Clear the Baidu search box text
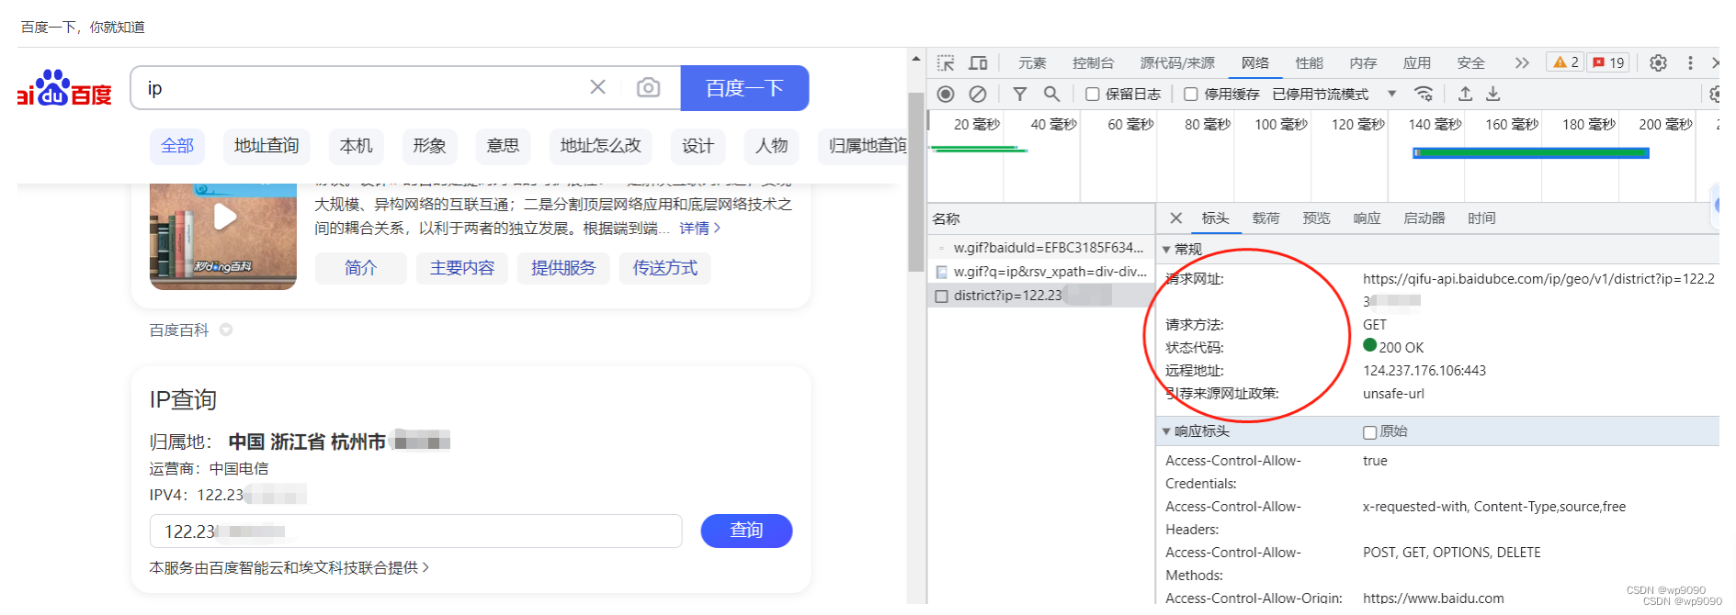The height and width of the screenshot is (615, 1736). pos(597,87)
